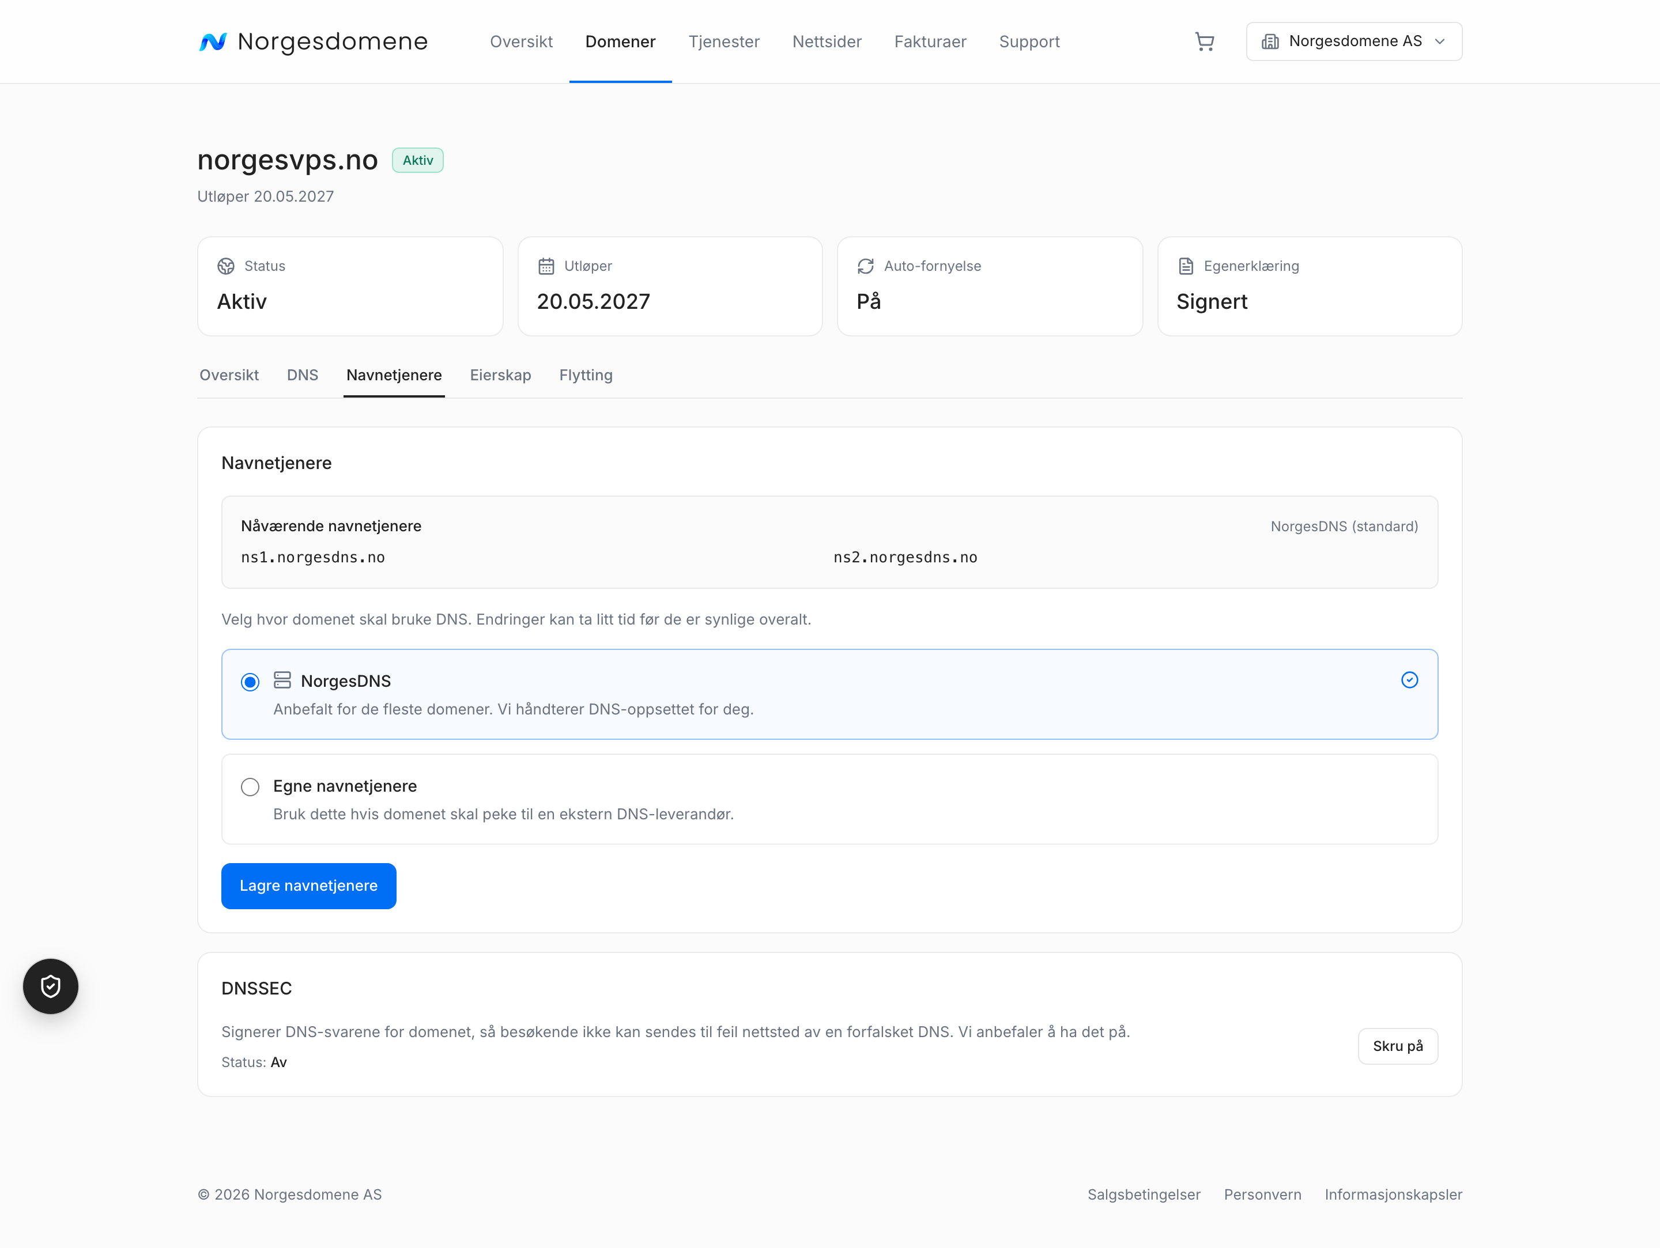Click the Egenerklæring Signert card
1660x1248 pixels.
[x=1310, y=286]
